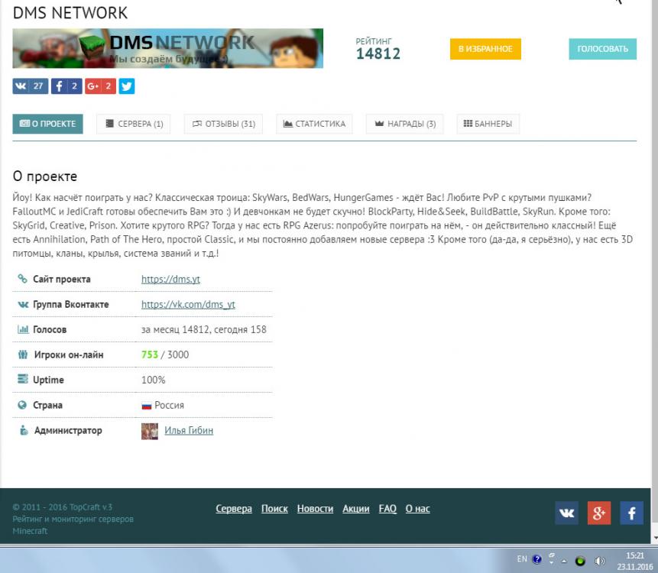Image resolution: width=658 pixels, height=573 pixels.
Task: Click the server icon beside Uptime
Action: [23, 379]
